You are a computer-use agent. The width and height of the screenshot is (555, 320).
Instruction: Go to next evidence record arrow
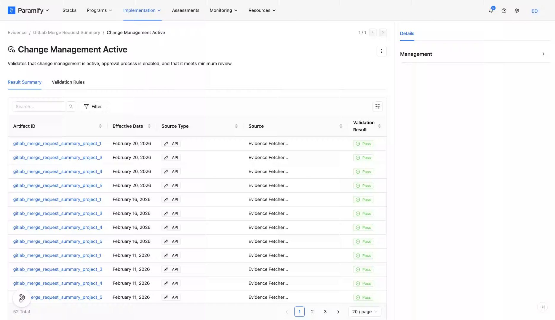click(383, 32)
